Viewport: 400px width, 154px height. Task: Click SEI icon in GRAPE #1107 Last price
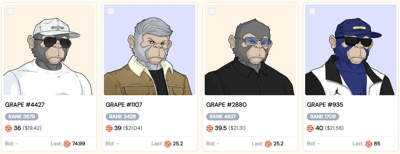[167, 144]
